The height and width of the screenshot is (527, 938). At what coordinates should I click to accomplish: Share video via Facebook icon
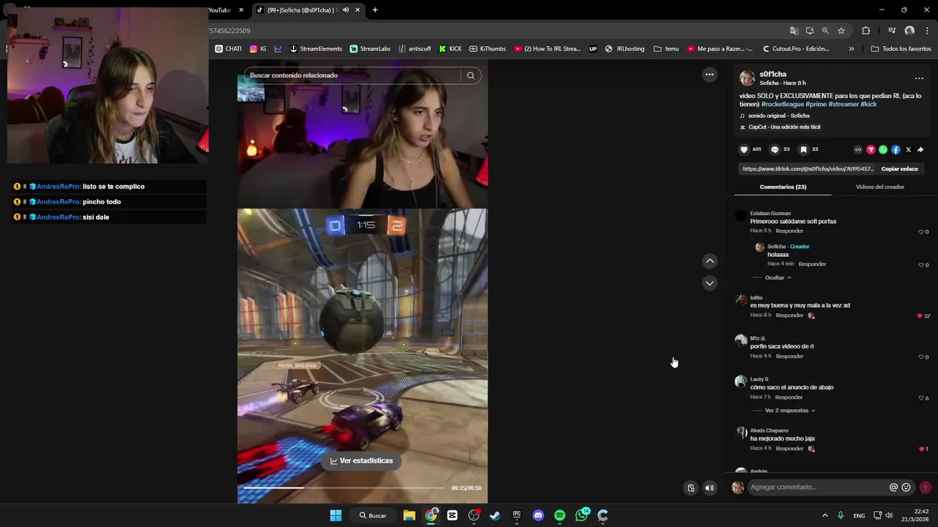895,149
